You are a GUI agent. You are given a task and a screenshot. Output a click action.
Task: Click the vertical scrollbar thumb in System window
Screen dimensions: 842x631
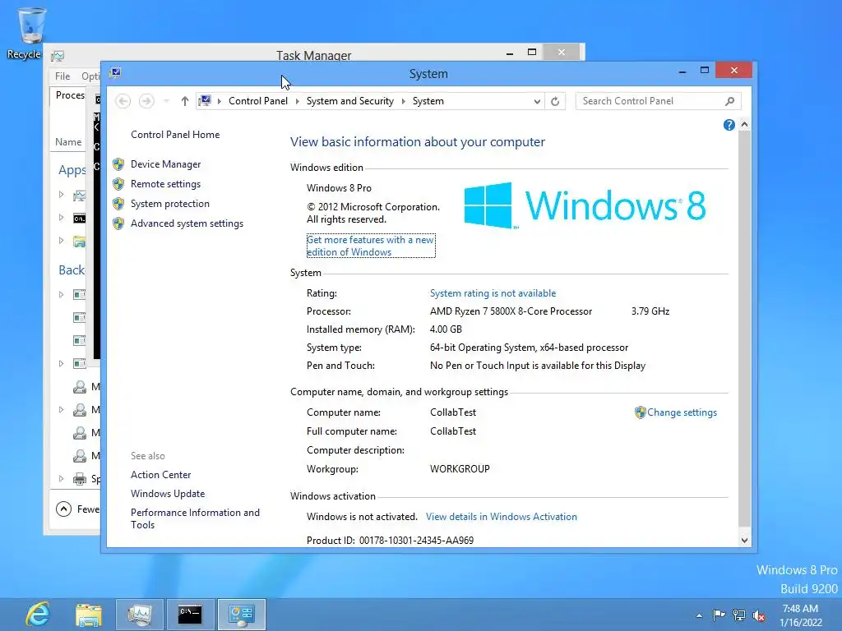click(744, 329)
